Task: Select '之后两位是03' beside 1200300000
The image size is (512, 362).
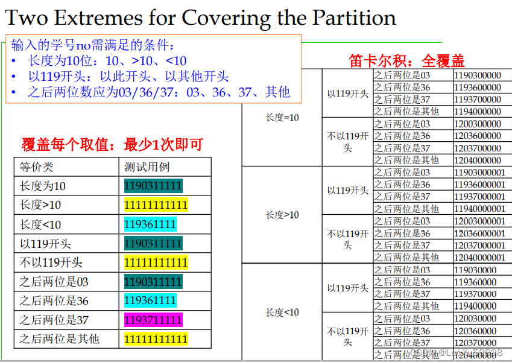Action: 402,124
